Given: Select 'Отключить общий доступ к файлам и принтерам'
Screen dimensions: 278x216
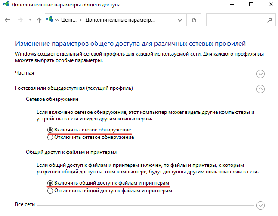Looking at the screenshot, I should coord(110,191).
